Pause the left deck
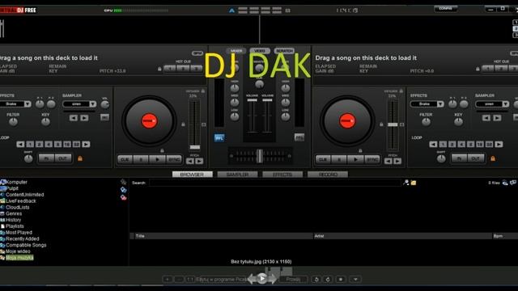 point(141,159)
